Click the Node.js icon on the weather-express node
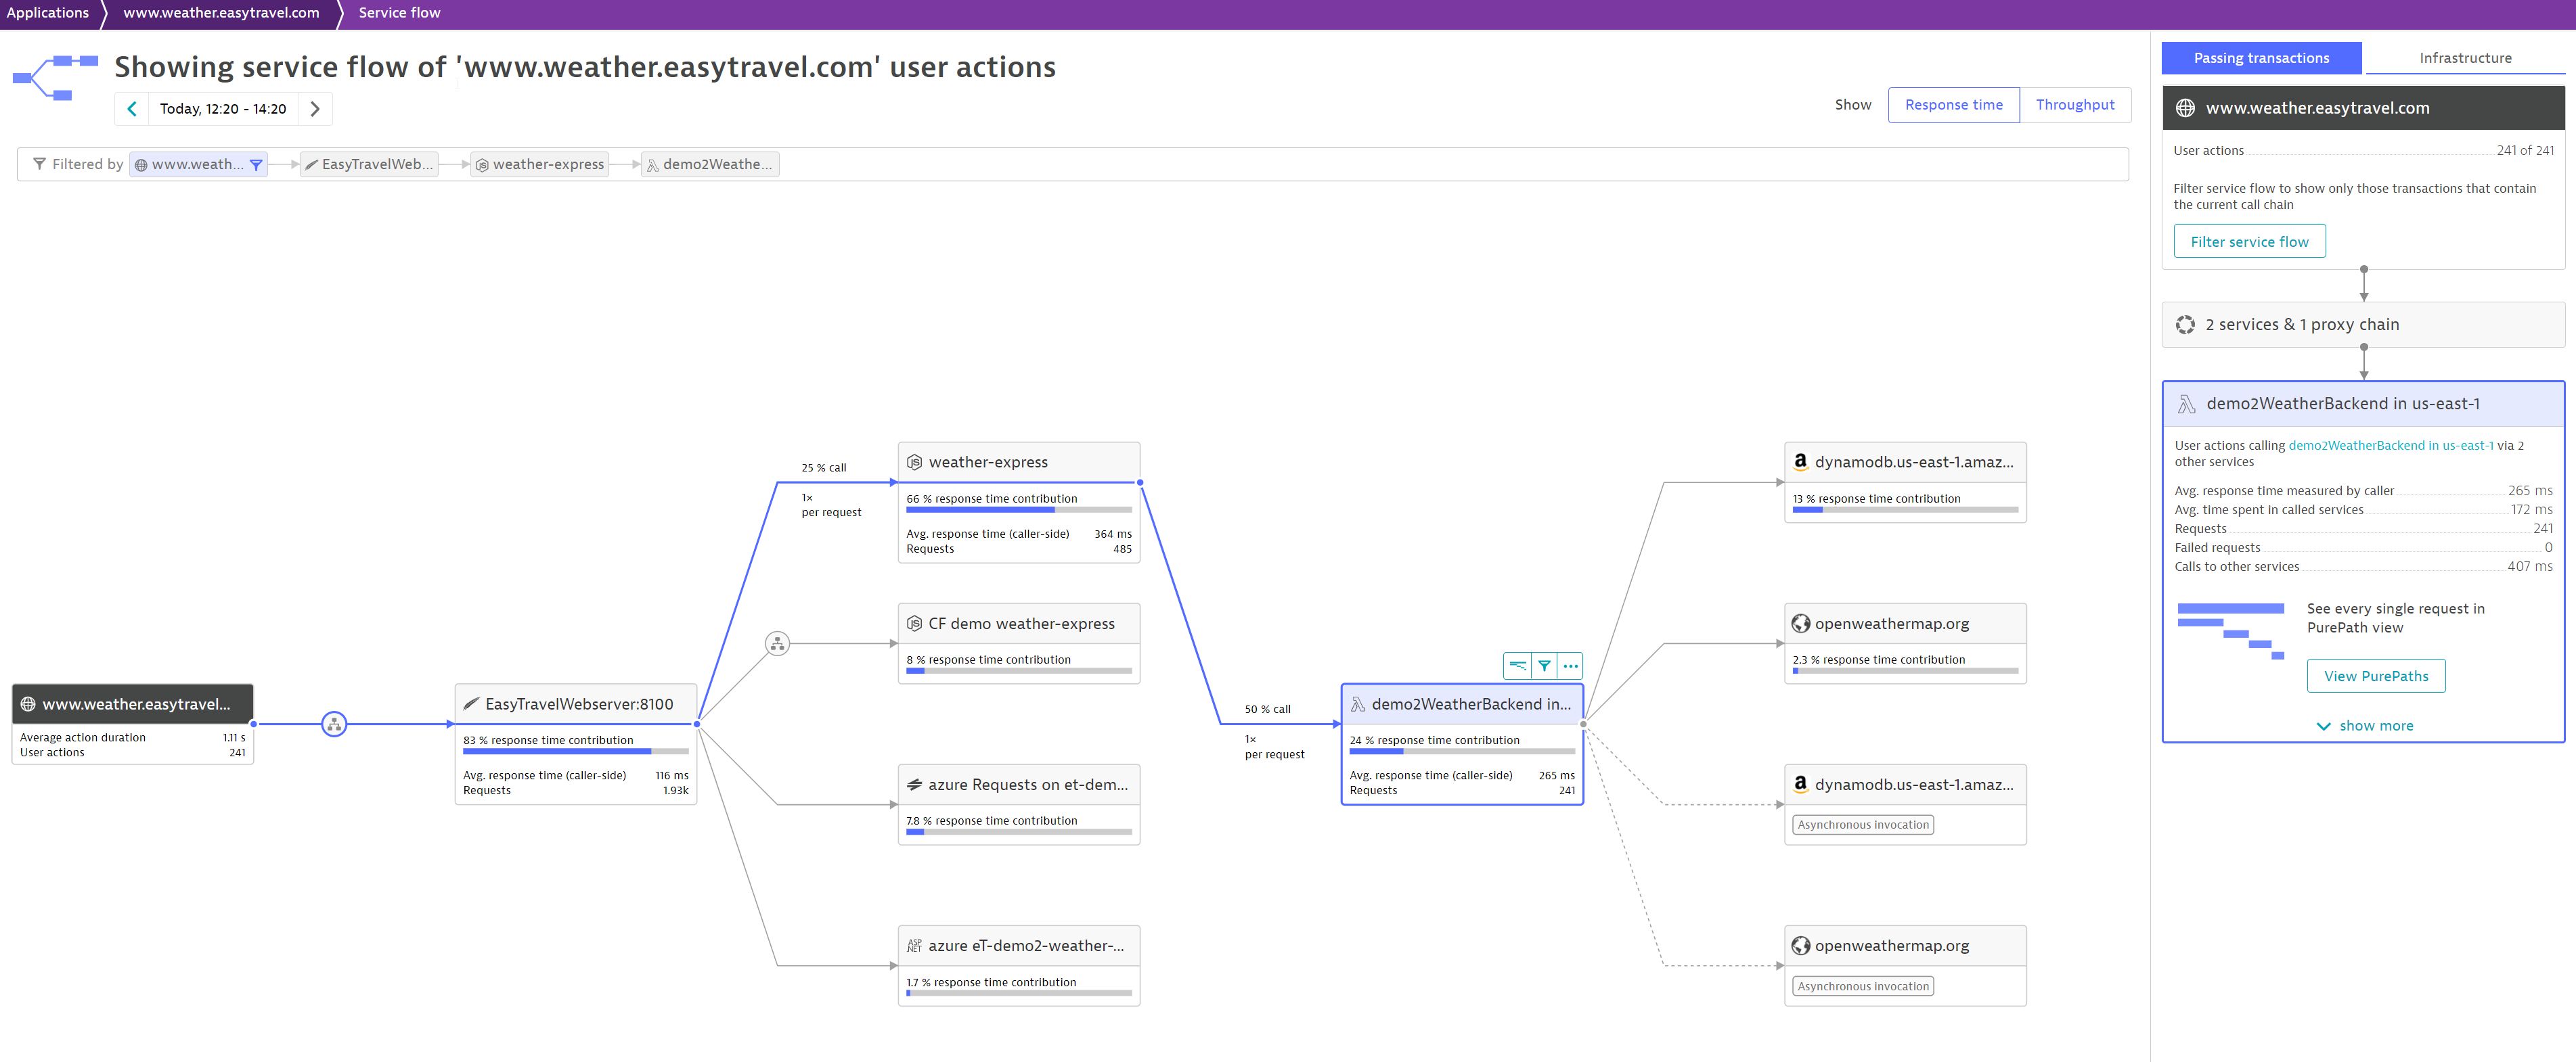The image size is (2576, 1062). [915, 461]
